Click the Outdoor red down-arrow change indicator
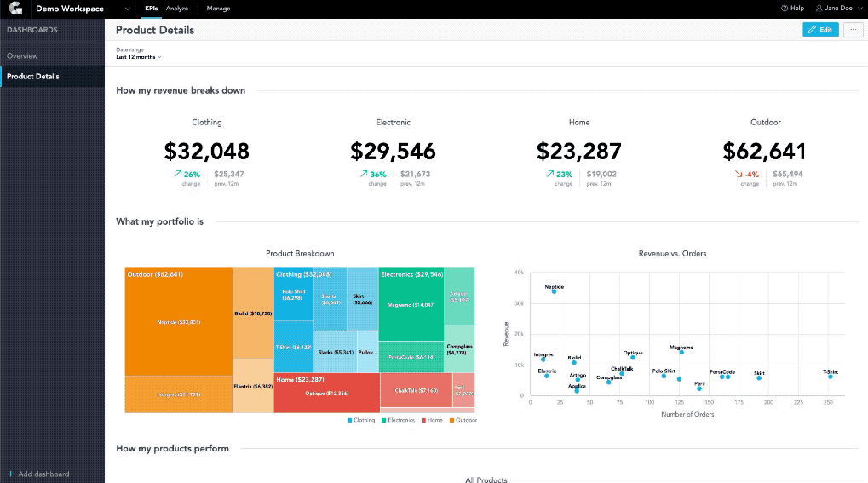This screenshot has width=868, height=483. point(738,174)
